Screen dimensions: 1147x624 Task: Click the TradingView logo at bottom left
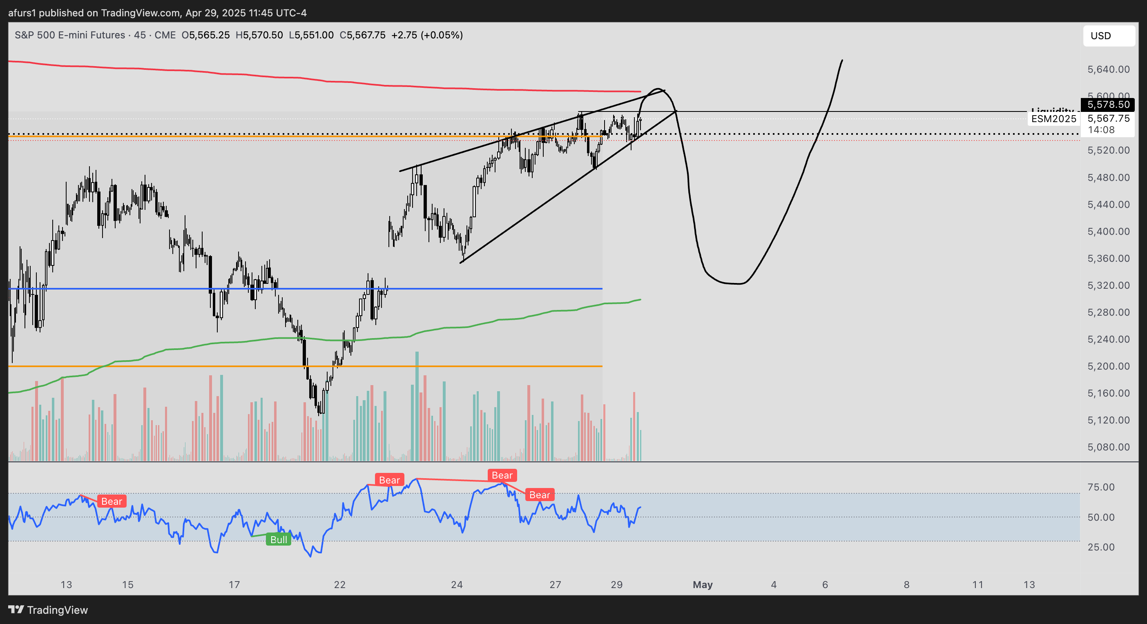tap(48, 610)
